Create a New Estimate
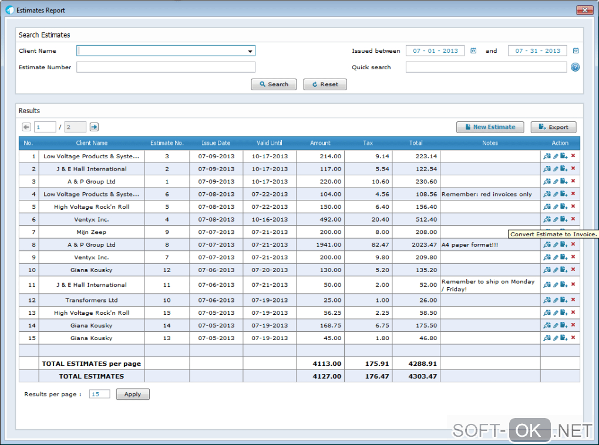 (490, 127)
